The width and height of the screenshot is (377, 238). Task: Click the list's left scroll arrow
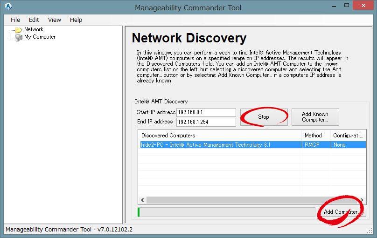click(x=142, y=200)
